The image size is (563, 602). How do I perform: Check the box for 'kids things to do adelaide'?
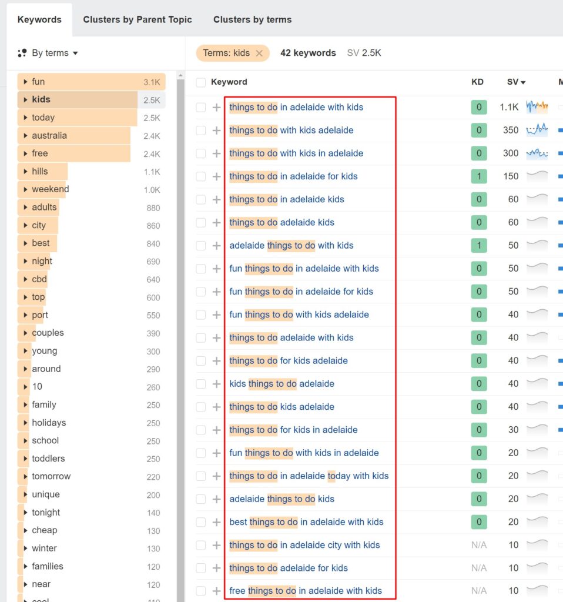pos(201,384)
